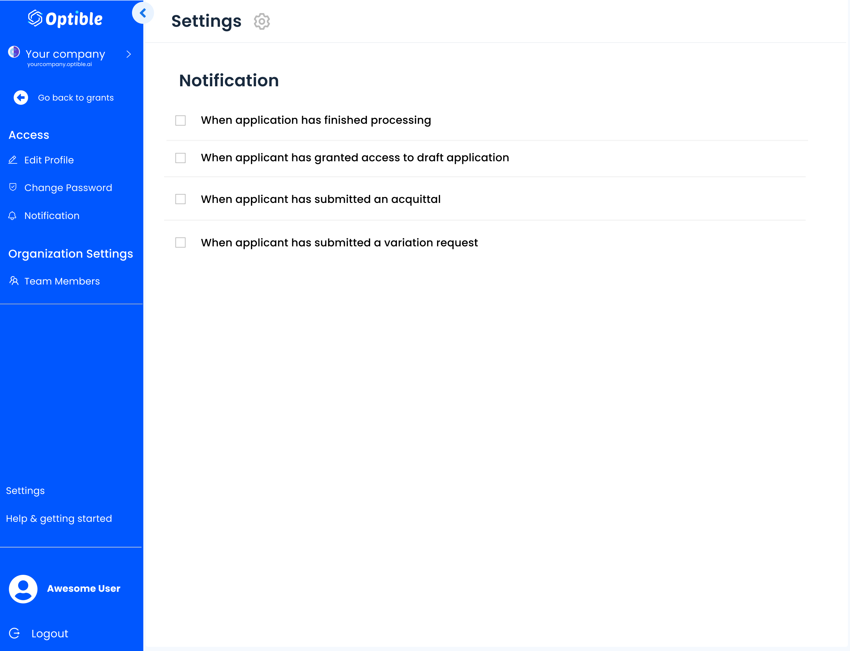
Task: Expand the Your company chevron
Action: (128, 54)
